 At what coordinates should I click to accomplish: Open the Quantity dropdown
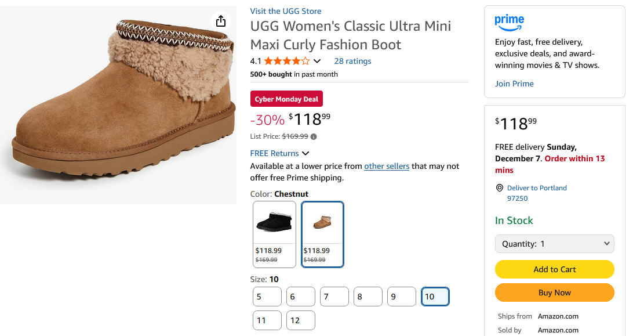554,244
